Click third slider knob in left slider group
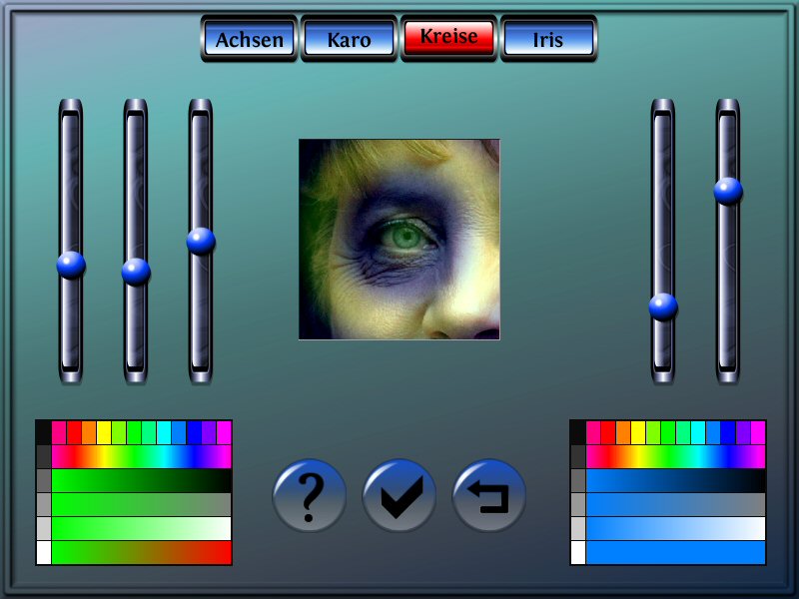This screenshot has width=799, height=599. point(201,241)
